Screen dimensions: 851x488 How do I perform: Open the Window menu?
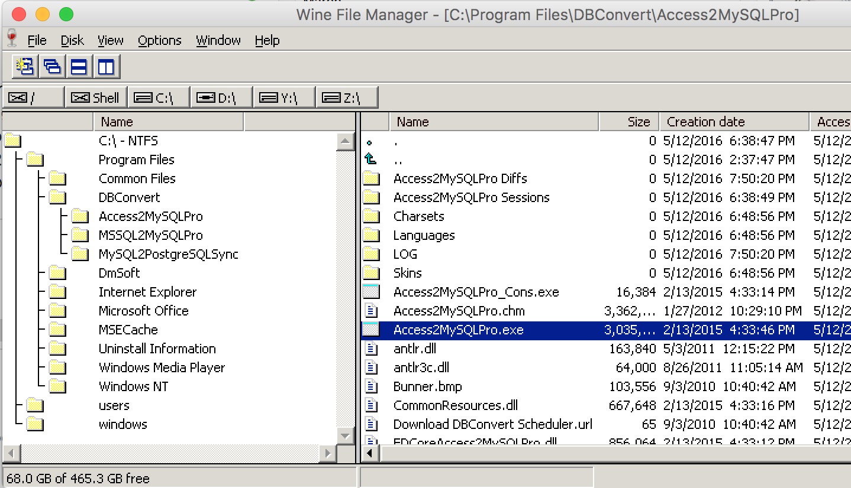(218, 40)
